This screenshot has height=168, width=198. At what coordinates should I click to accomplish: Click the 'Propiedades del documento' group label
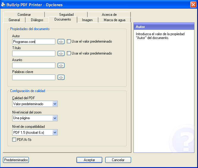(x=30, y=29)
